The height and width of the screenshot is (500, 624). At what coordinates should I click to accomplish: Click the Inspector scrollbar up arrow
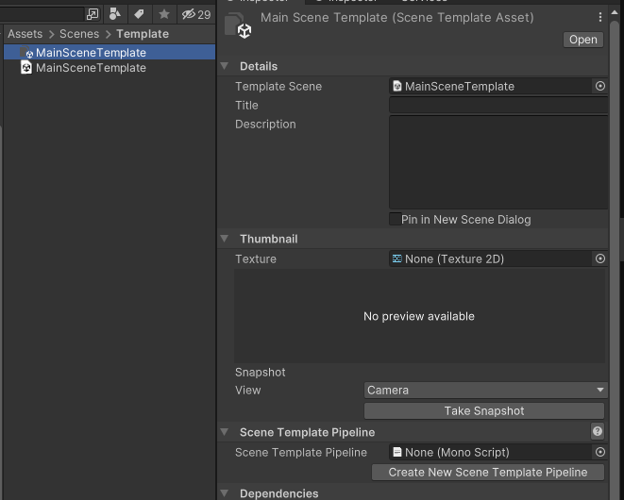pos(615,12)
